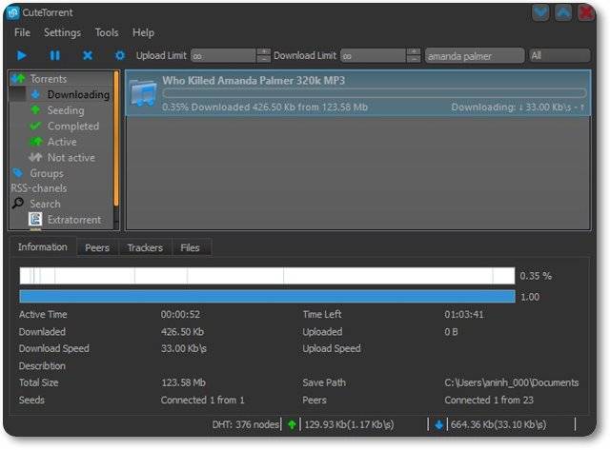Switch to the Information tab
The image size is (610, 450).
(x=42, y=247)
